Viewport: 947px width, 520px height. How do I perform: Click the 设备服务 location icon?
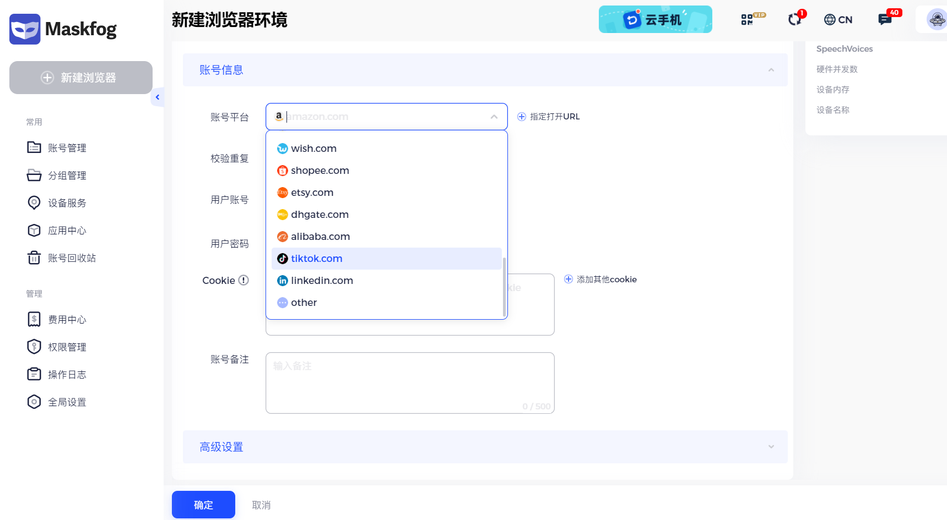coord(34,202)
